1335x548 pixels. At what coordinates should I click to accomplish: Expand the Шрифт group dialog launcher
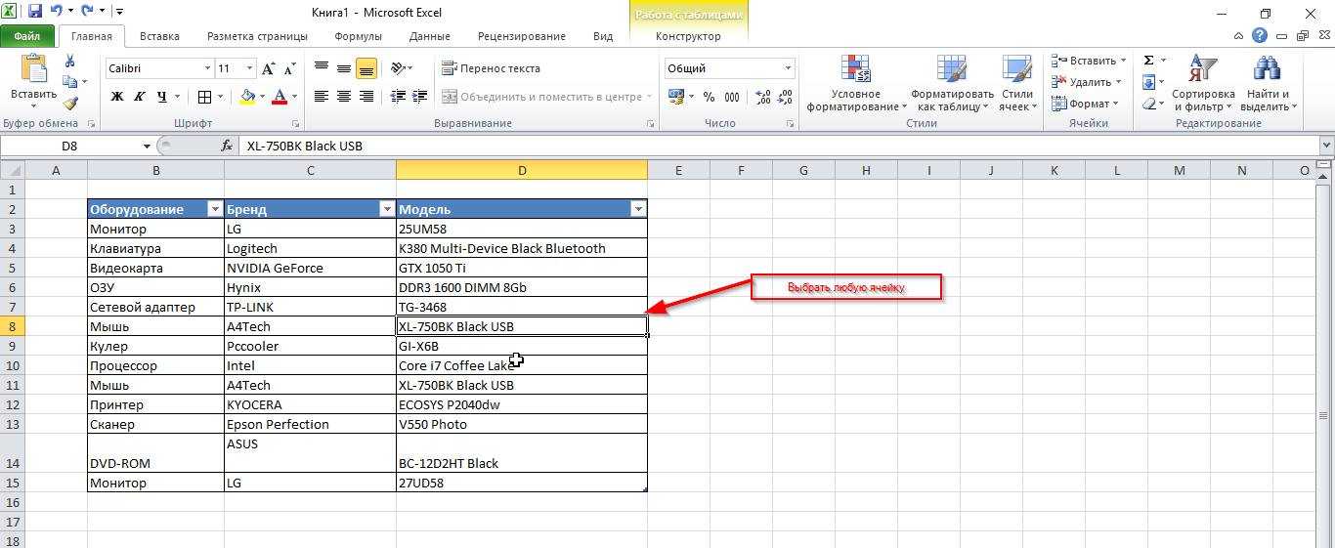[x=296, y=124]
